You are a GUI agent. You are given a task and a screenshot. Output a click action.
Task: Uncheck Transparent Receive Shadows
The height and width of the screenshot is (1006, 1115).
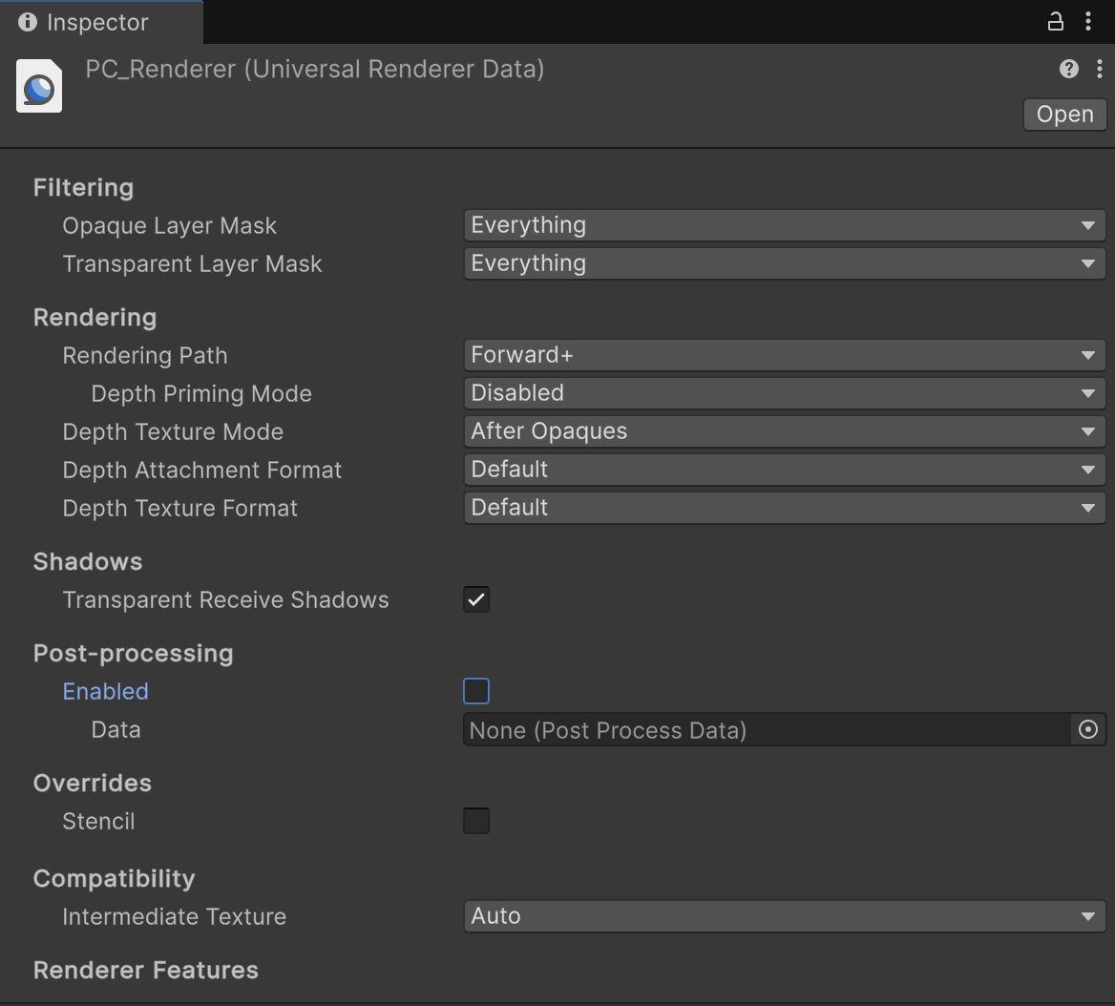(475, 599)
